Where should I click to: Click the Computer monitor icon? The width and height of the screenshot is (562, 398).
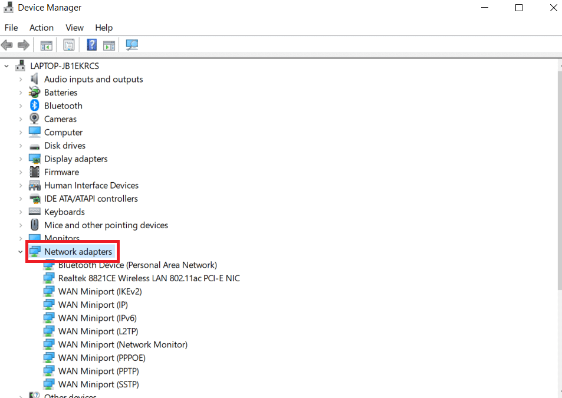pos(34,132)
